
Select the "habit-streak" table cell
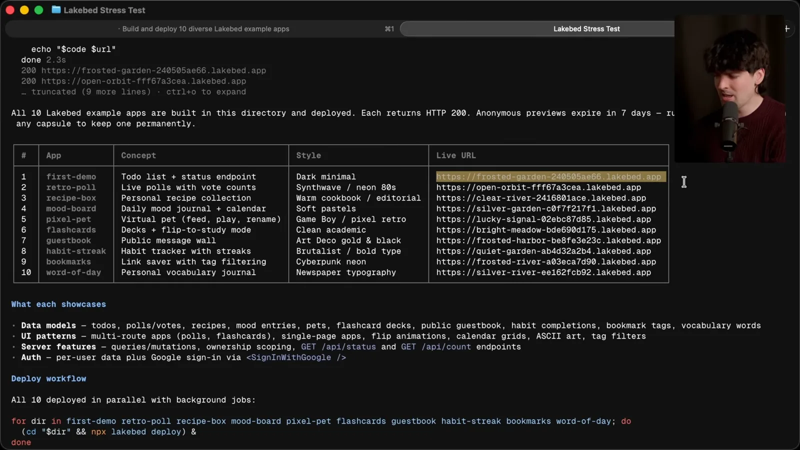coord(76,251)
